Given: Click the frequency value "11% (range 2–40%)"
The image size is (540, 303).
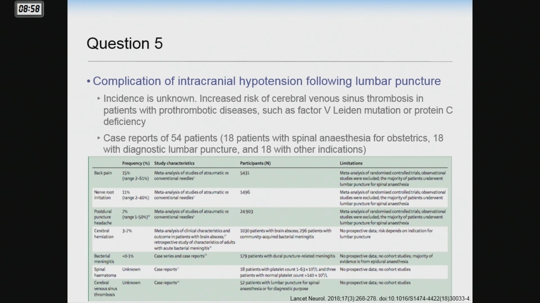Looking at the screenshot, I should [135, 195].
